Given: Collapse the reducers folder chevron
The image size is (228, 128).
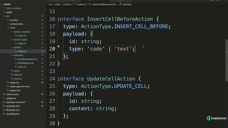Looking at the screenshot, I should (12, 55).
